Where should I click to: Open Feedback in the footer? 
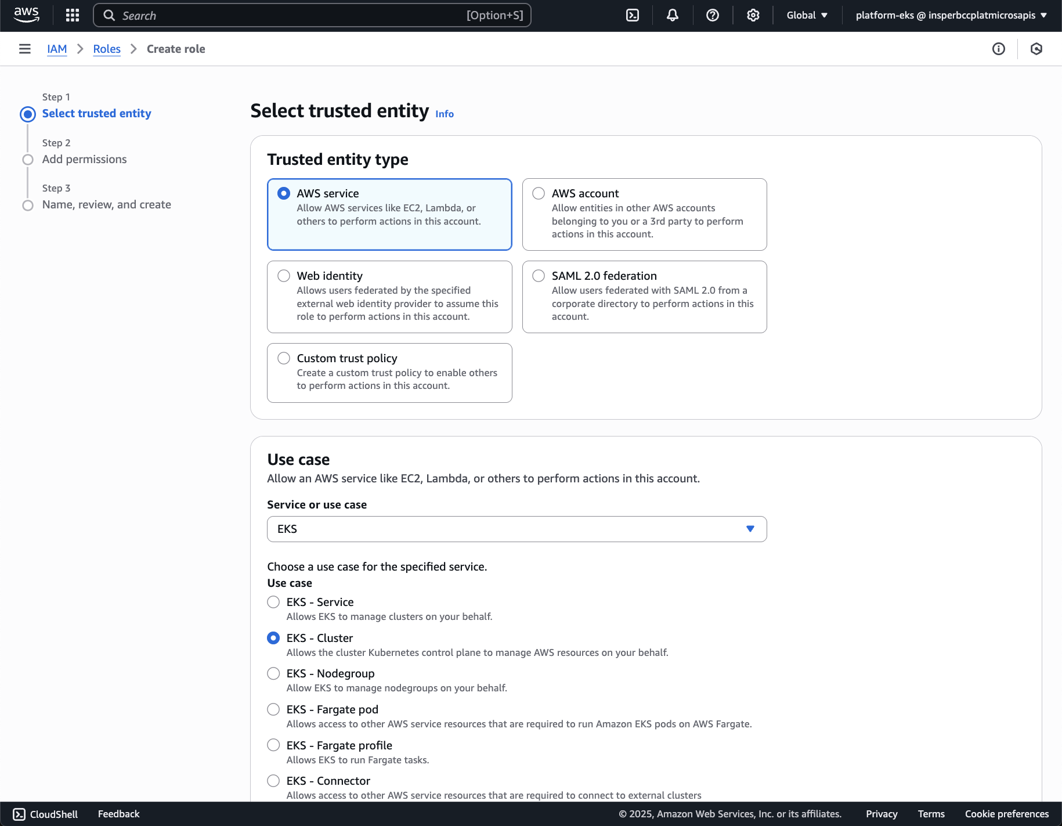pos(118,814)
